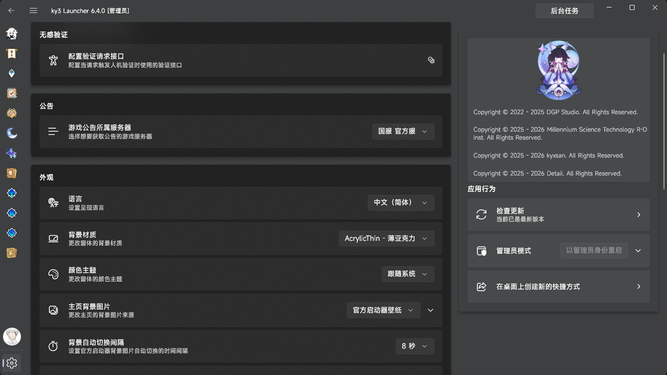Viewport: 667px width, 375px height.
Task: Select the crescent moon game icon in the sidebar
Action: pos(11,133)
